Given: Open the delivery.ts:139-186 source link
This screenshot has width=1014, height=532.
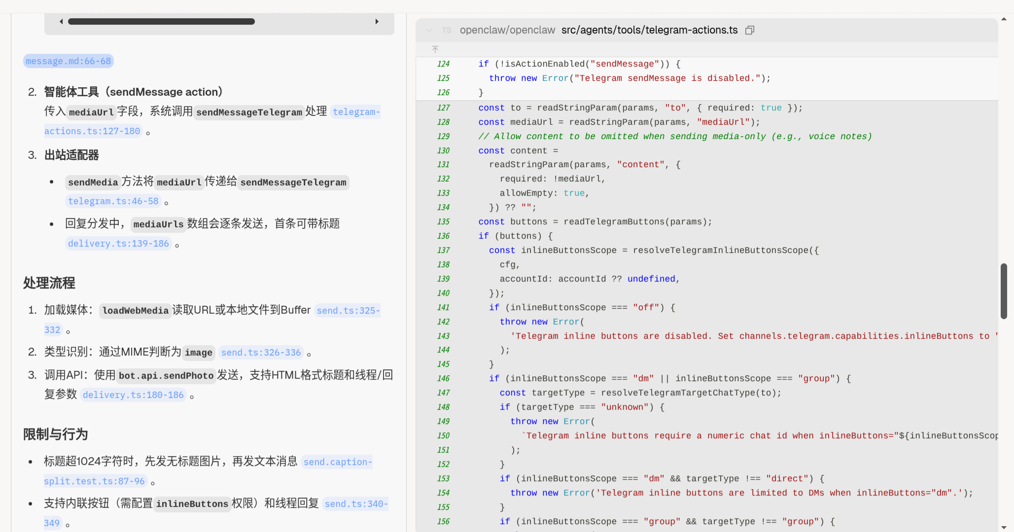Looking at the screenshot, I should coord(118,244).
